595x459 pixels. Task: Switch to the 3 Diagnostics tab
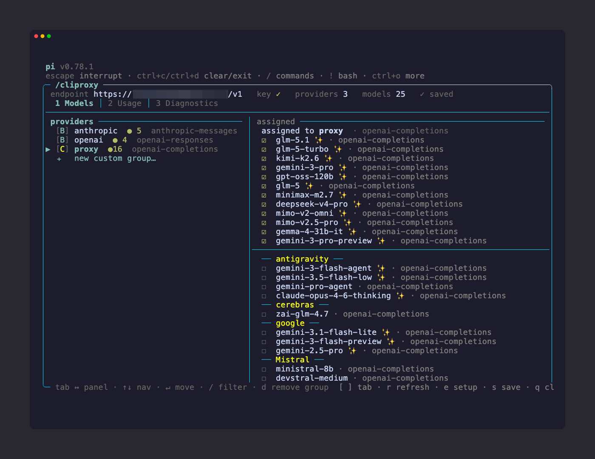pos(187,103)
